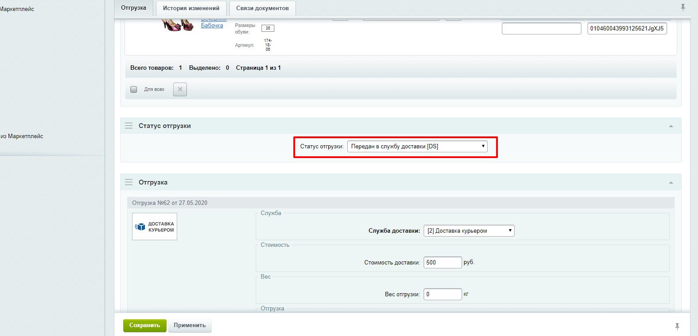
Task: Click the Страница 1 из 1 text
Action: pos(258,68)
